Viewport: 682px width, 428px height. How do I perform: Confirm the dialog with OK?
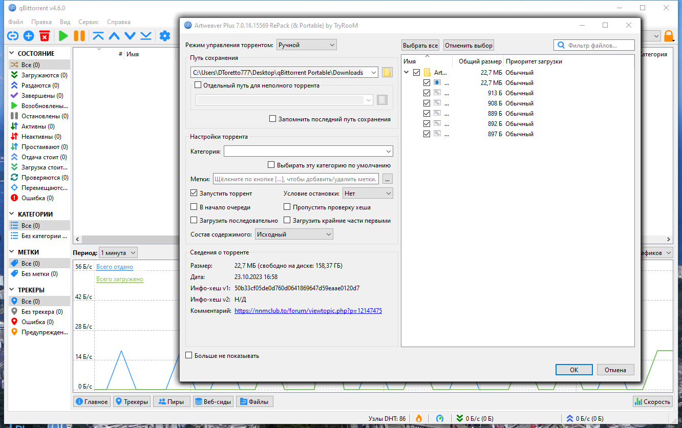[x=574, y=370]
